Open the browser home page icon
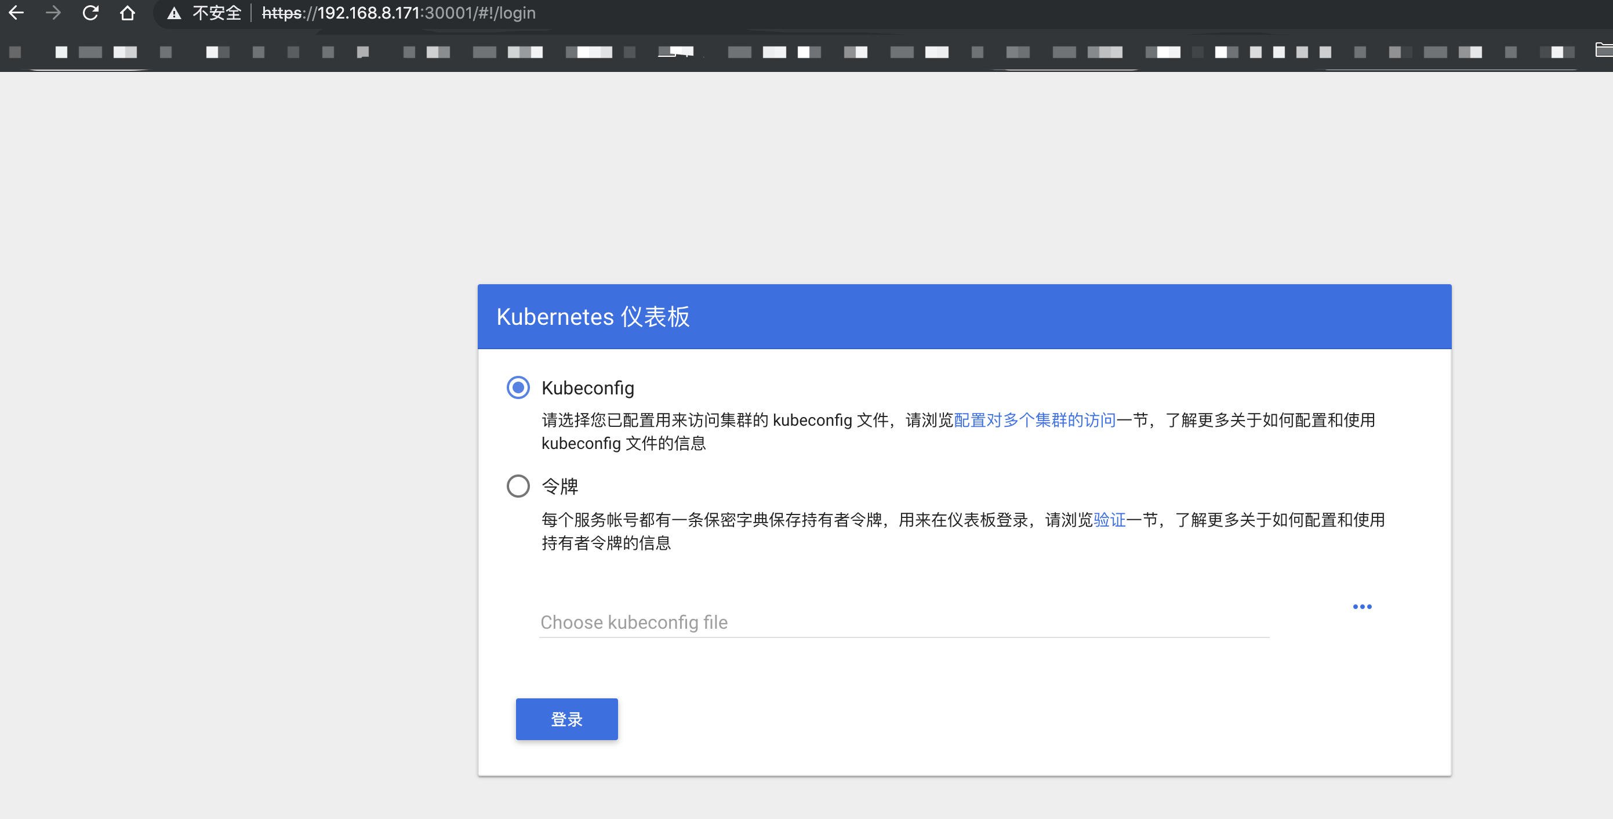Viewport: 1613px width, 819px height. click(127, 13)
